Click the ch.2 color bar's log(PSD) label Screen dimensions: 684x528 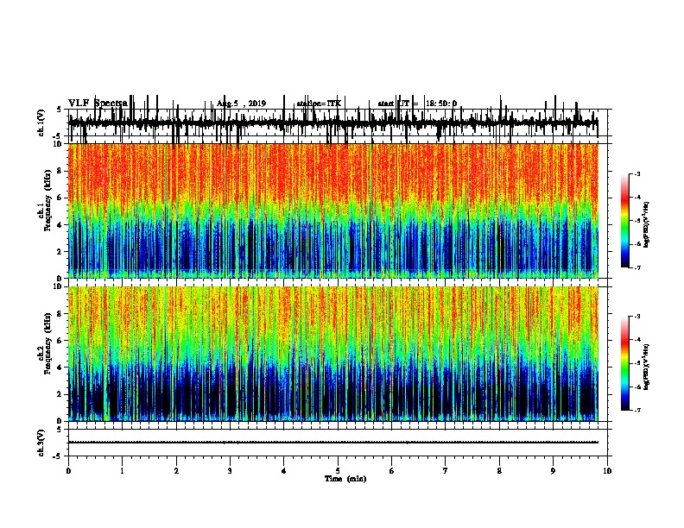point(646,367)
